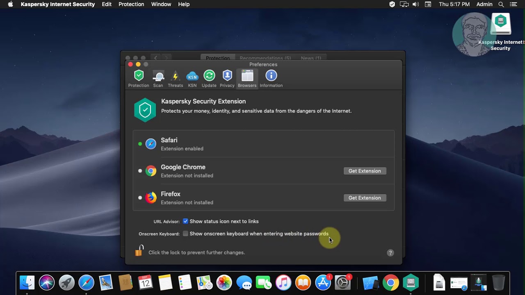Open the Edit menu

[107, 4]
